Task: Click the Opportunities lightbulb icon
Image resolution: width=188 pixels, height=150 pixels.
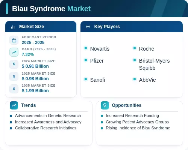Action: pos(105,105)
